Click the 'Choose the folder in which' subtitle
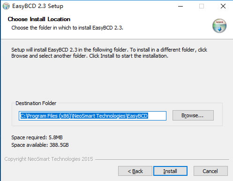 (68, 28)
